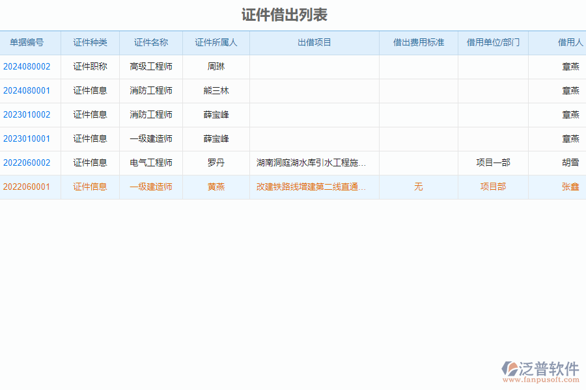Image resolution: width=586 pixels, height=390 pixels.
Task: Click borrower 胡雪 in row 2022060002
Action: [x=571, y=162]
